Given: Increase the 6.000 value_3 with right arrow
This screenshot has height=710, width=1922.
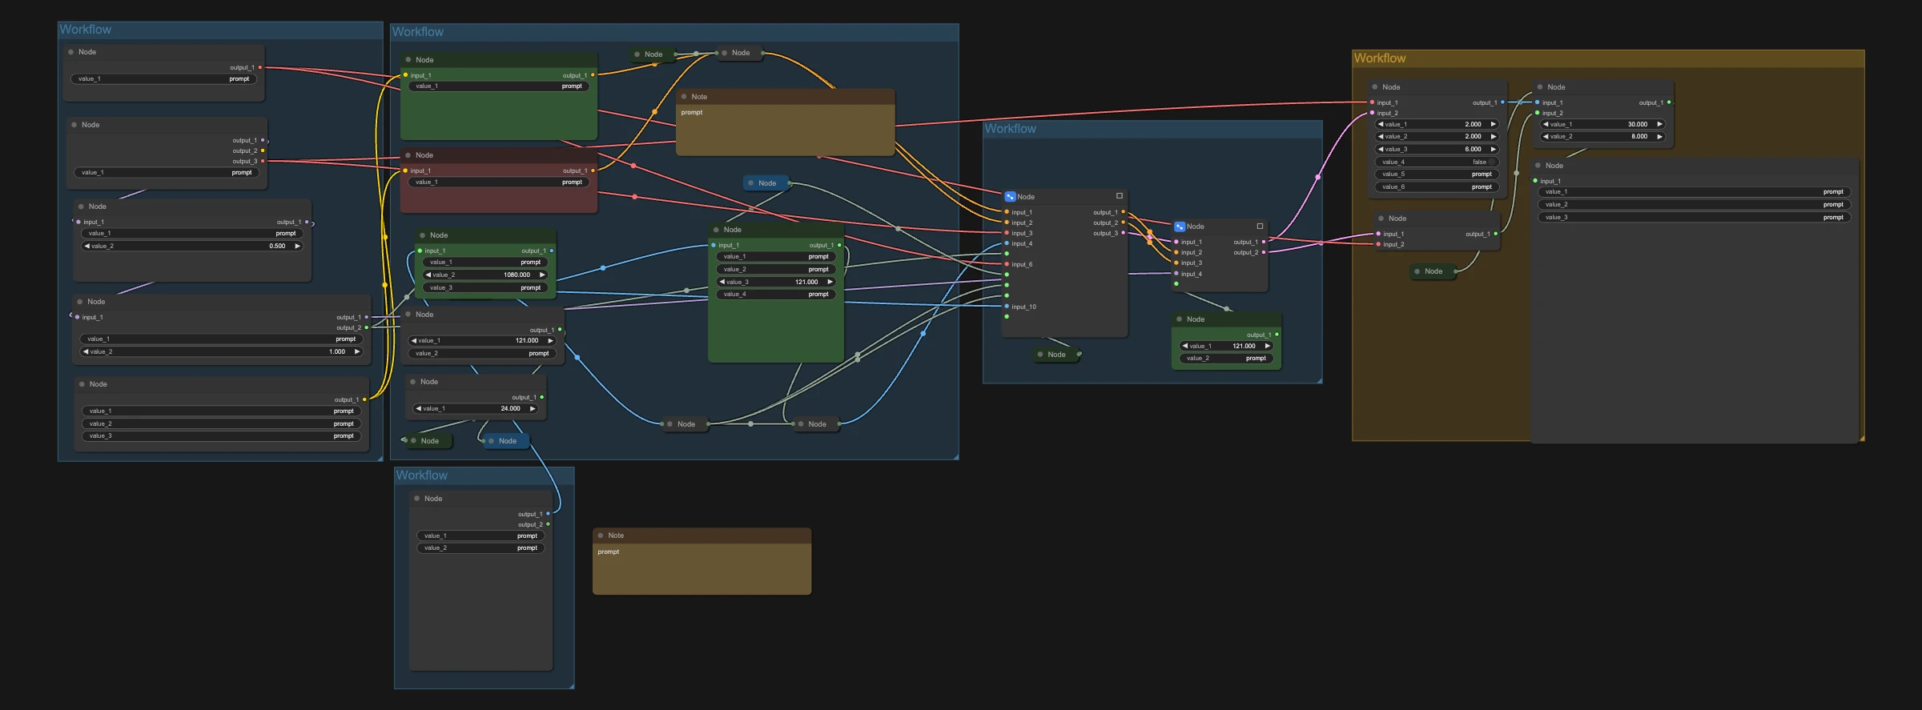Looking at the screenshot, I should [x=1493, y=149].
